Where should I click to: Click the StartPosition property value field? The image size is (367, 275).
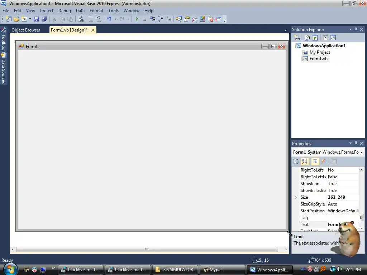pyautogui.click(x=343, y=211)
